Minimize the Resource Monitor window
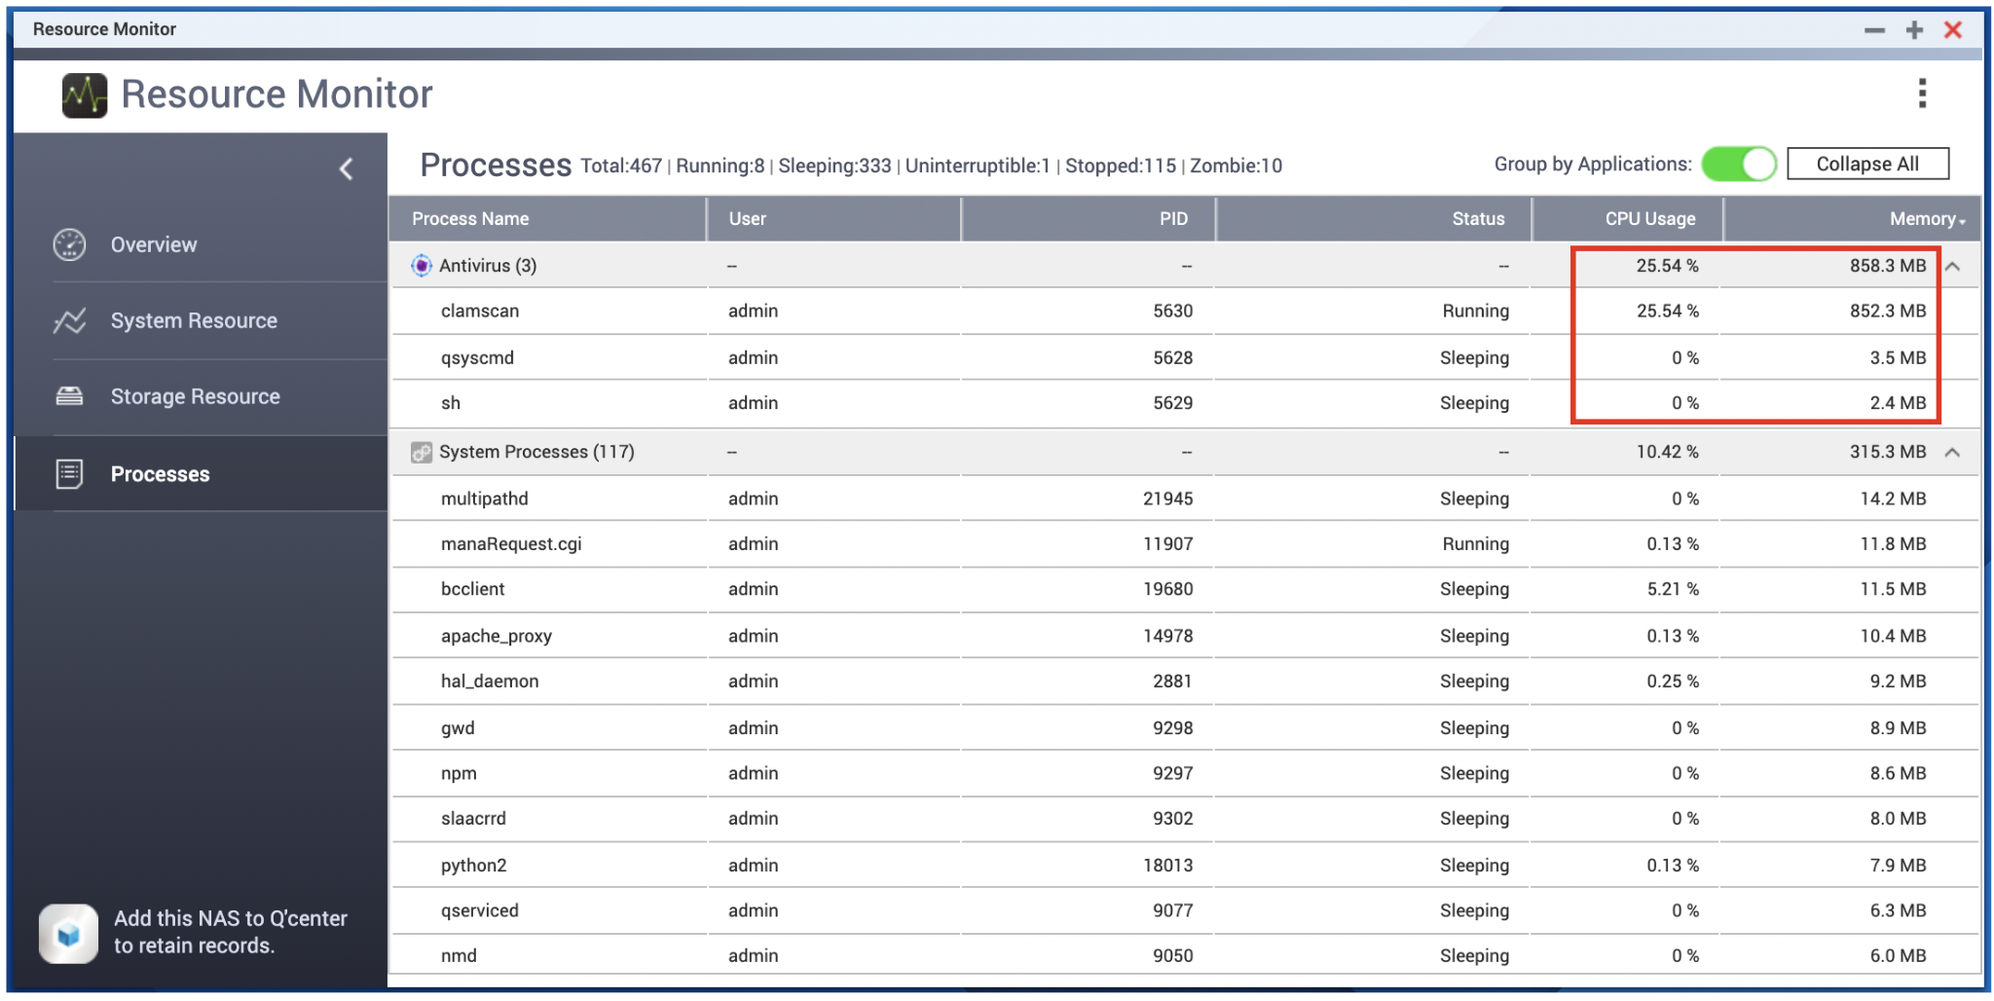This screenshot has width=1994, height=1001. (1874, 30)
